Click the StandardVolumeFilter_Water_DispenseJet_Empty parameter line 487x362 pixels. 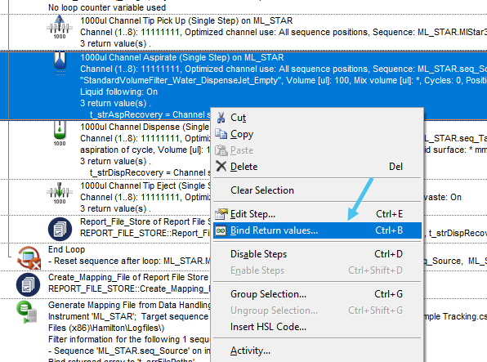pyautogui.click(x=284, y=80)
